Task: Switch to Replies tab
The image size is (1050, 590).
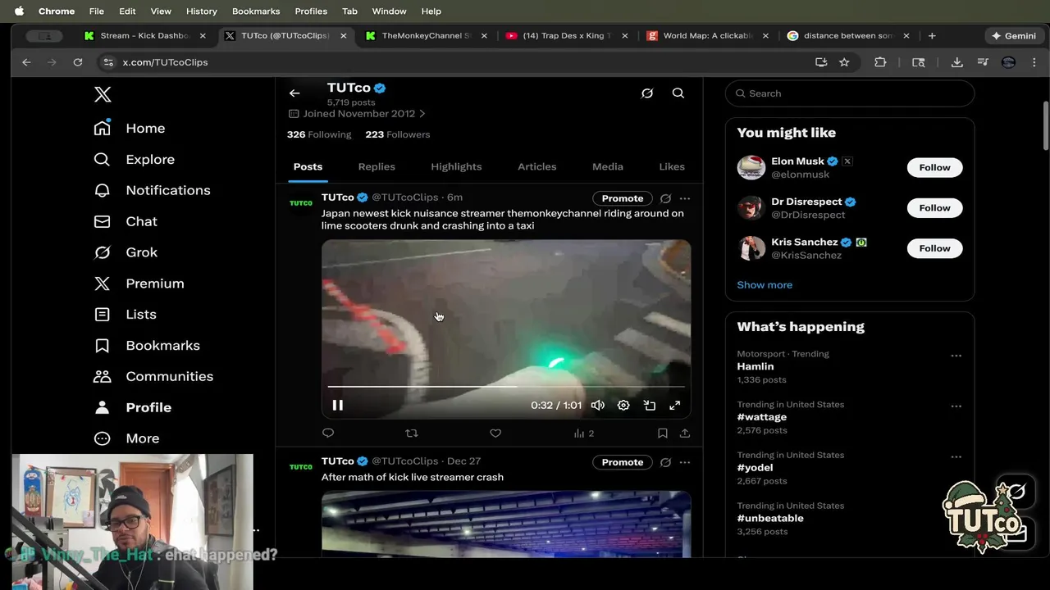Action: point(377,166)
